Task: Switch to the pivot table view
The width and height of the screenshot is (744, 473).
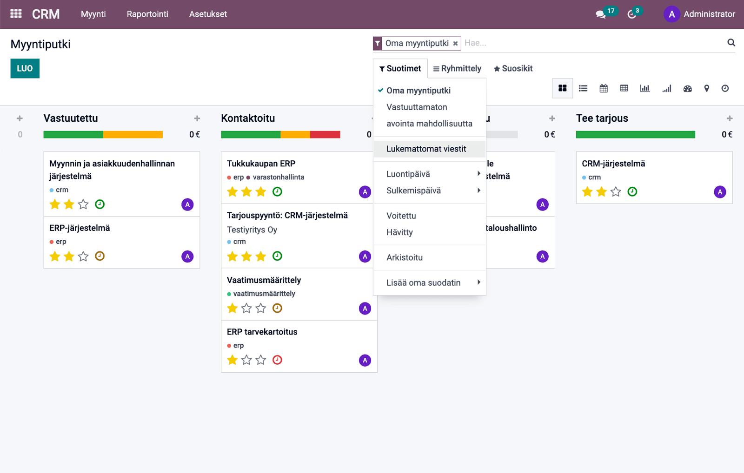Action: 624,88
